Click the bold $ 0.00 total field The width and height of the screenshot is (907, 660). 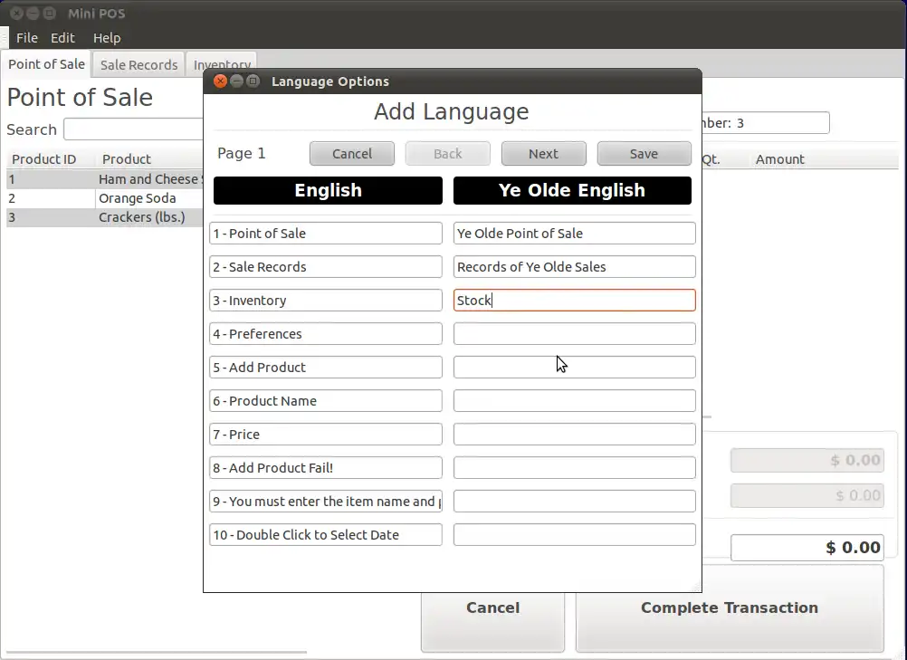[807, 547]
